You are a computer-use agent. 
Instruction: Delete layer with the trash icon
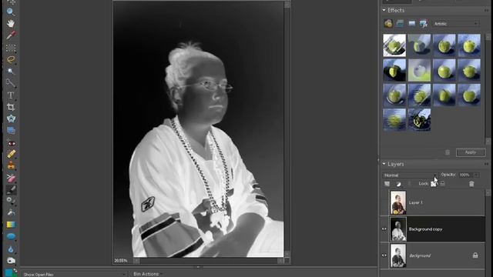pos(471,184)
